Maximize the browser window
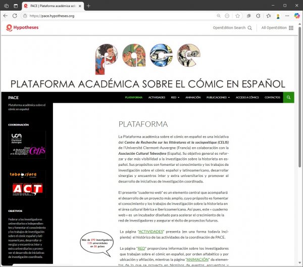This screenshot has width=303, height=267. (x=285, y=6)
